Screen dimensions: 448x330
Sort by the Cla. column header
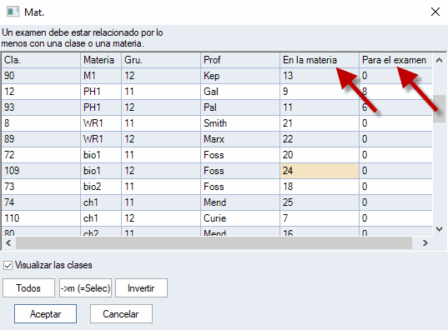41,60
